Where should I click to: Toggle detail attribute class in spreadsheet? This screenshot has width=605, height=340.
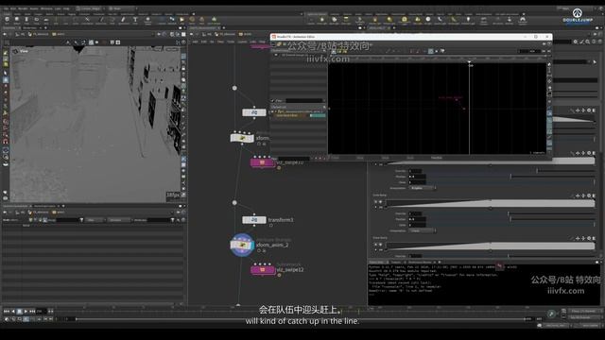[44, 220]
